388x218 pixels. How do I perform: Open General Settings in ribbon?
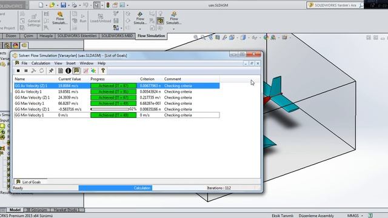34,20
